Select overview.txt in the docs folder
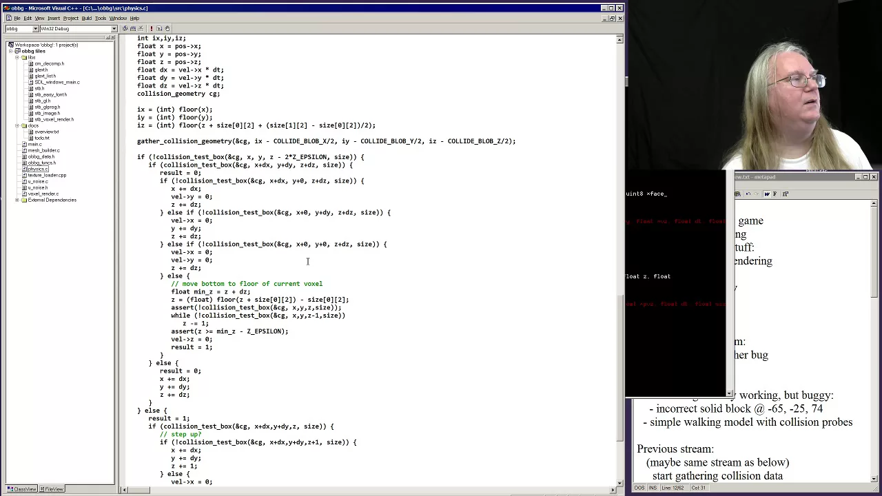Screen dimensions: 882x496 [46, 132]
